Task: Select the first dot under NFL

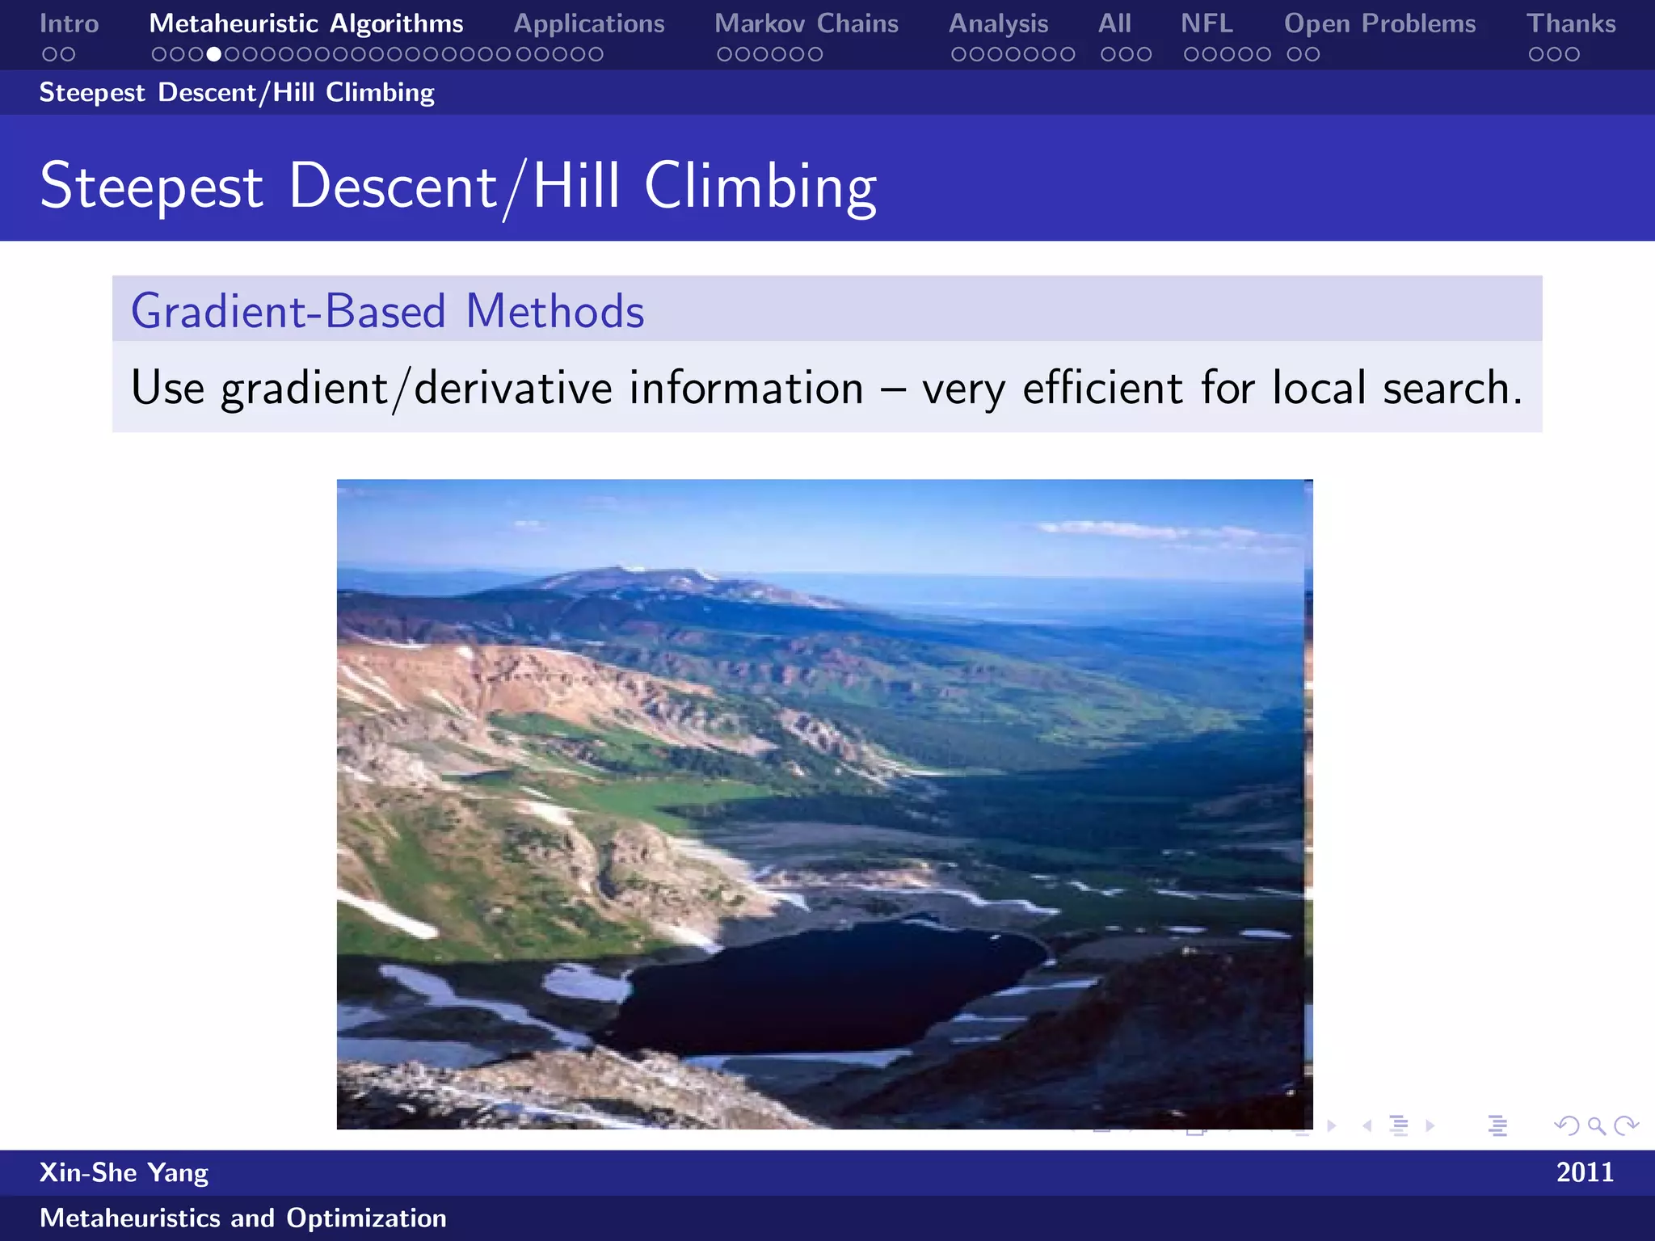Action: coord(1191,54)
